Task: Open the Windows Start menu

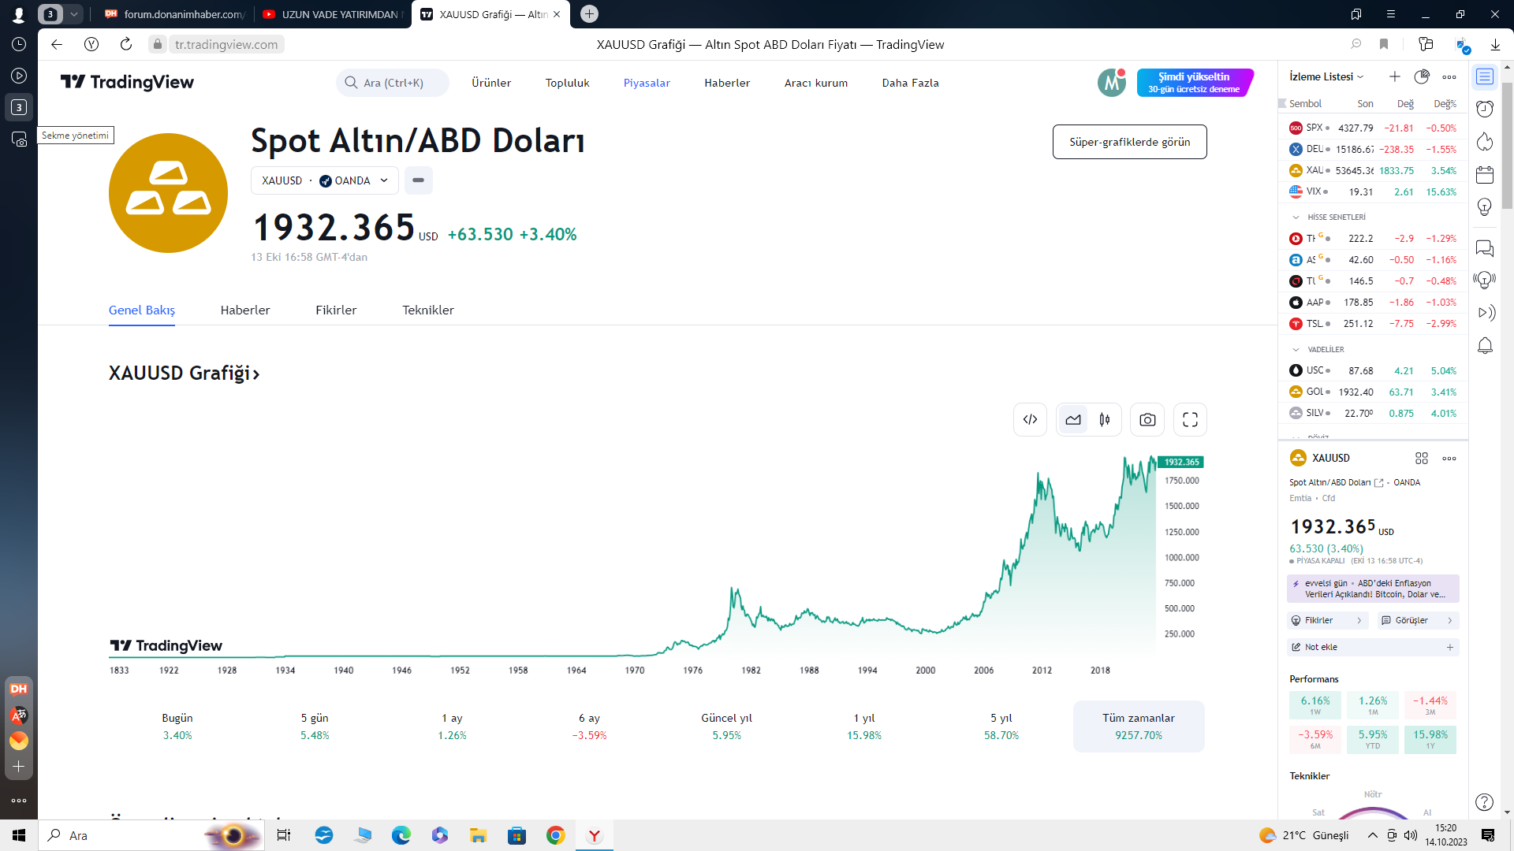Action: click(x=19, y=835)
